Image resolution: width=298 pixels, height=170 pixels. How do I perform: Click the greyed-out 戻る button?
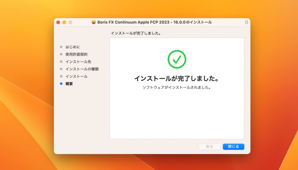(x=210, y=147)
